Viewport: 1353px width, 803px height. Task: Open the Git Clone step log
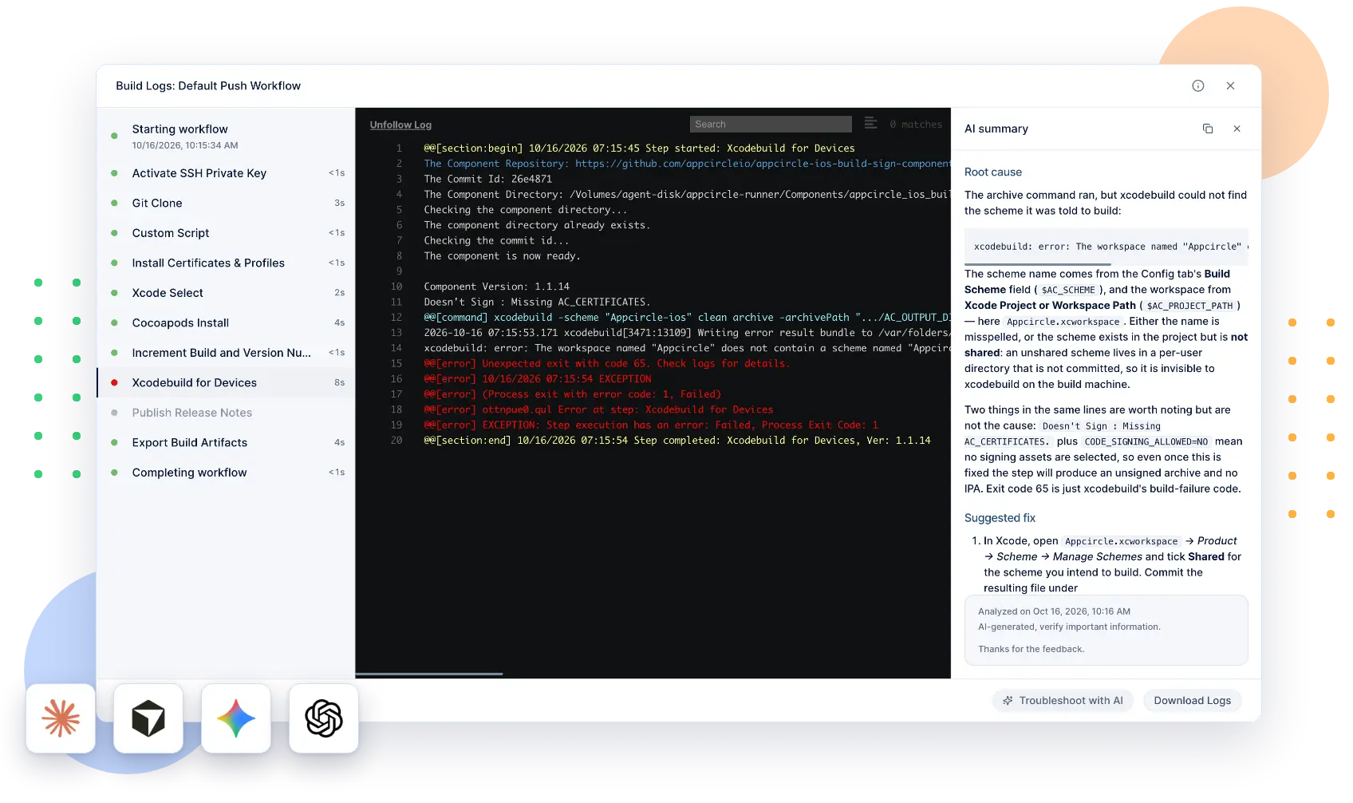pyautogui.click(x=226, y=204)
